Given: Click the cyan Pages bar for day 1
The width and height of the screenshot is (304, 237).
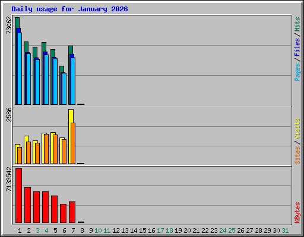Looking at the screenshot, I should tap(20, 69).
